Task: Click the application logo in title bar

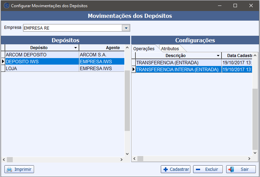Action: (x=6, y=5)
